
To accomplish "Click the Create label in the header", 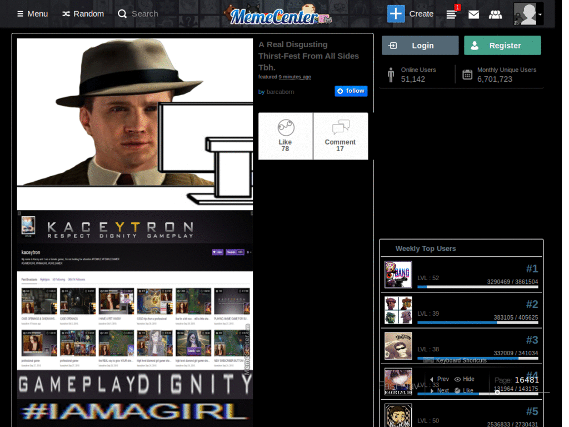I will (x=421, y=14).
